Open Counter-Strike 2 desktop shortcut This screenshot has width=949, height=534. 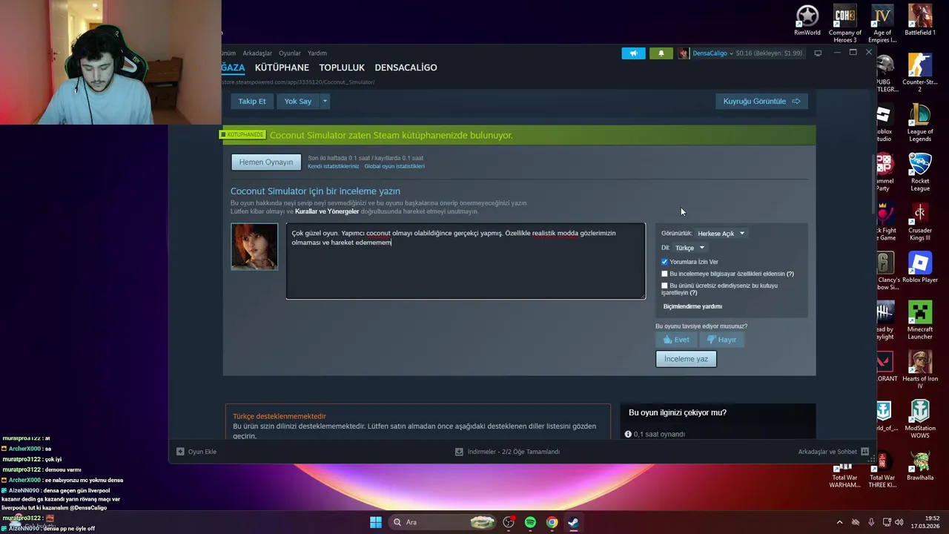tap(920, 73)
